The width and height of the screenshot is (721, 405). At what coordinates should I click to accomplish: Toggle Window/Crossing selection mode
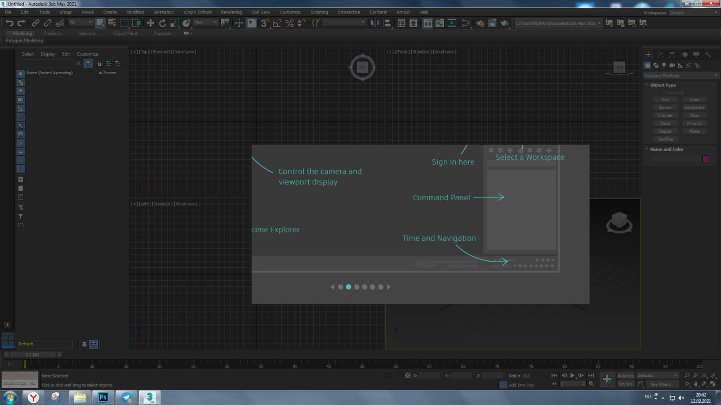click(136, 23)
